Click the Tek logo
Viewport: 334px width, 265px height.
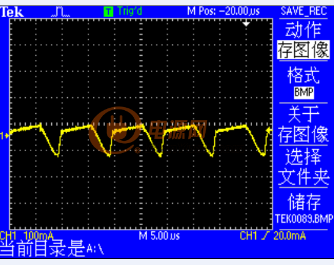(x=12, y=12)
